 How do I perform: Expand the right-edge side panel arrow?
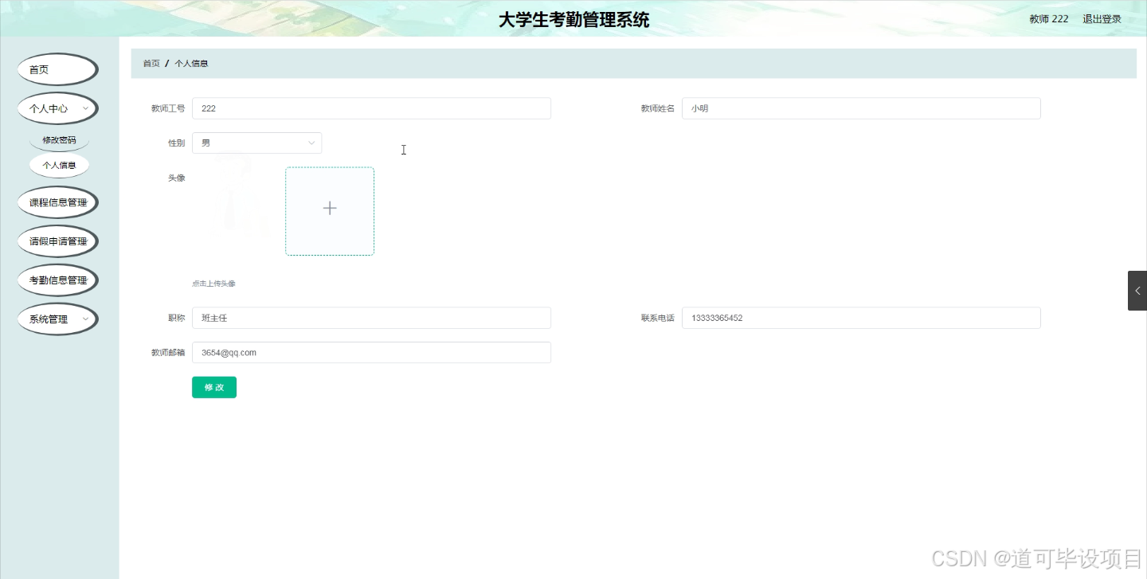[1137, 291]
